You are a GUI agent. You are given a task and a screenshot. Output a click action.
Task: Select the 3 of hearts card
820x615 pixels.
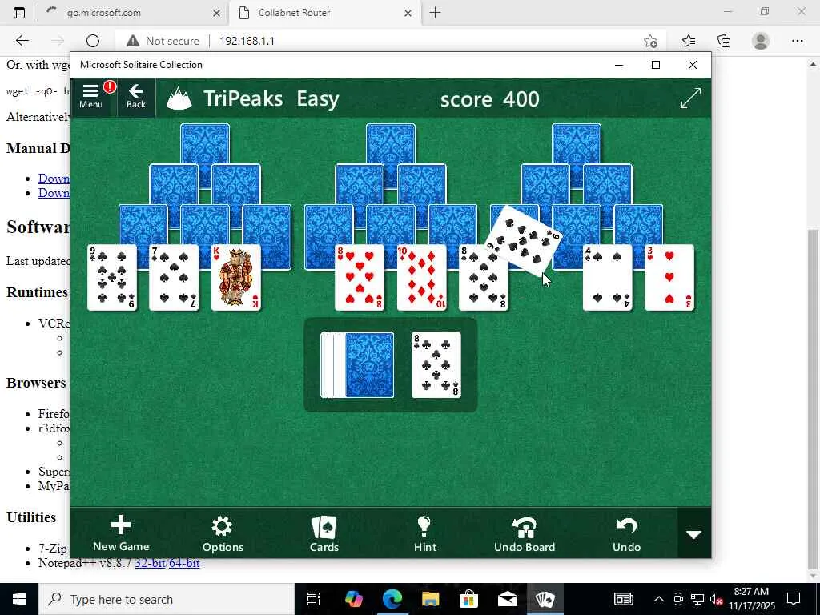[x=669, y=278]
